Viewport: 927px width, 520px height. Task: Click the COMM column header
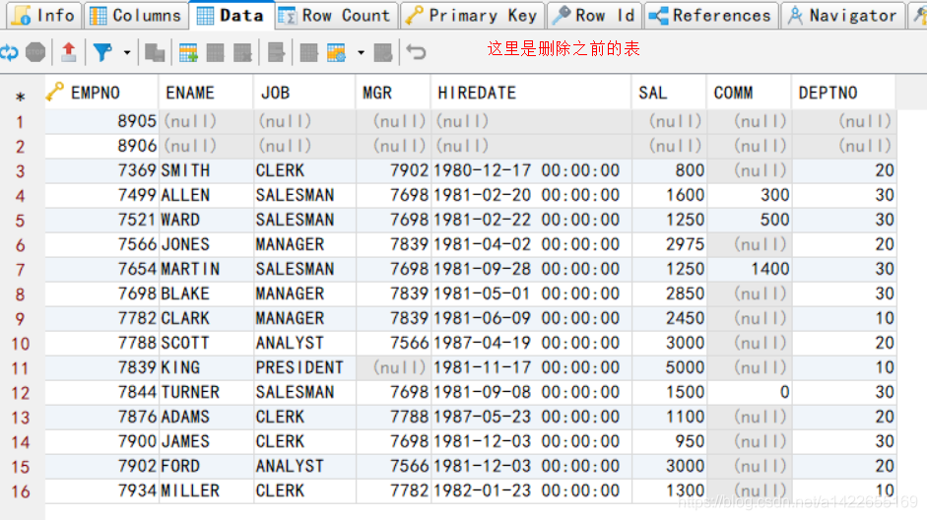click(749, 93)
